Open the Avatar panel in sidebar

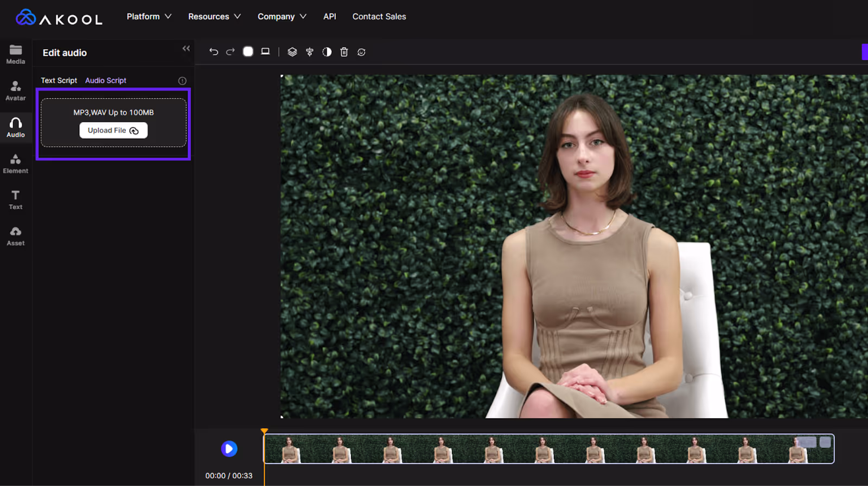pos(16,90)
